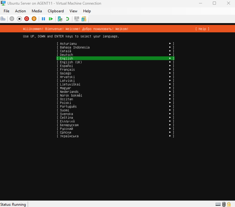Pause the virtual machine
235x207 pixels.
tap(43, 19)
